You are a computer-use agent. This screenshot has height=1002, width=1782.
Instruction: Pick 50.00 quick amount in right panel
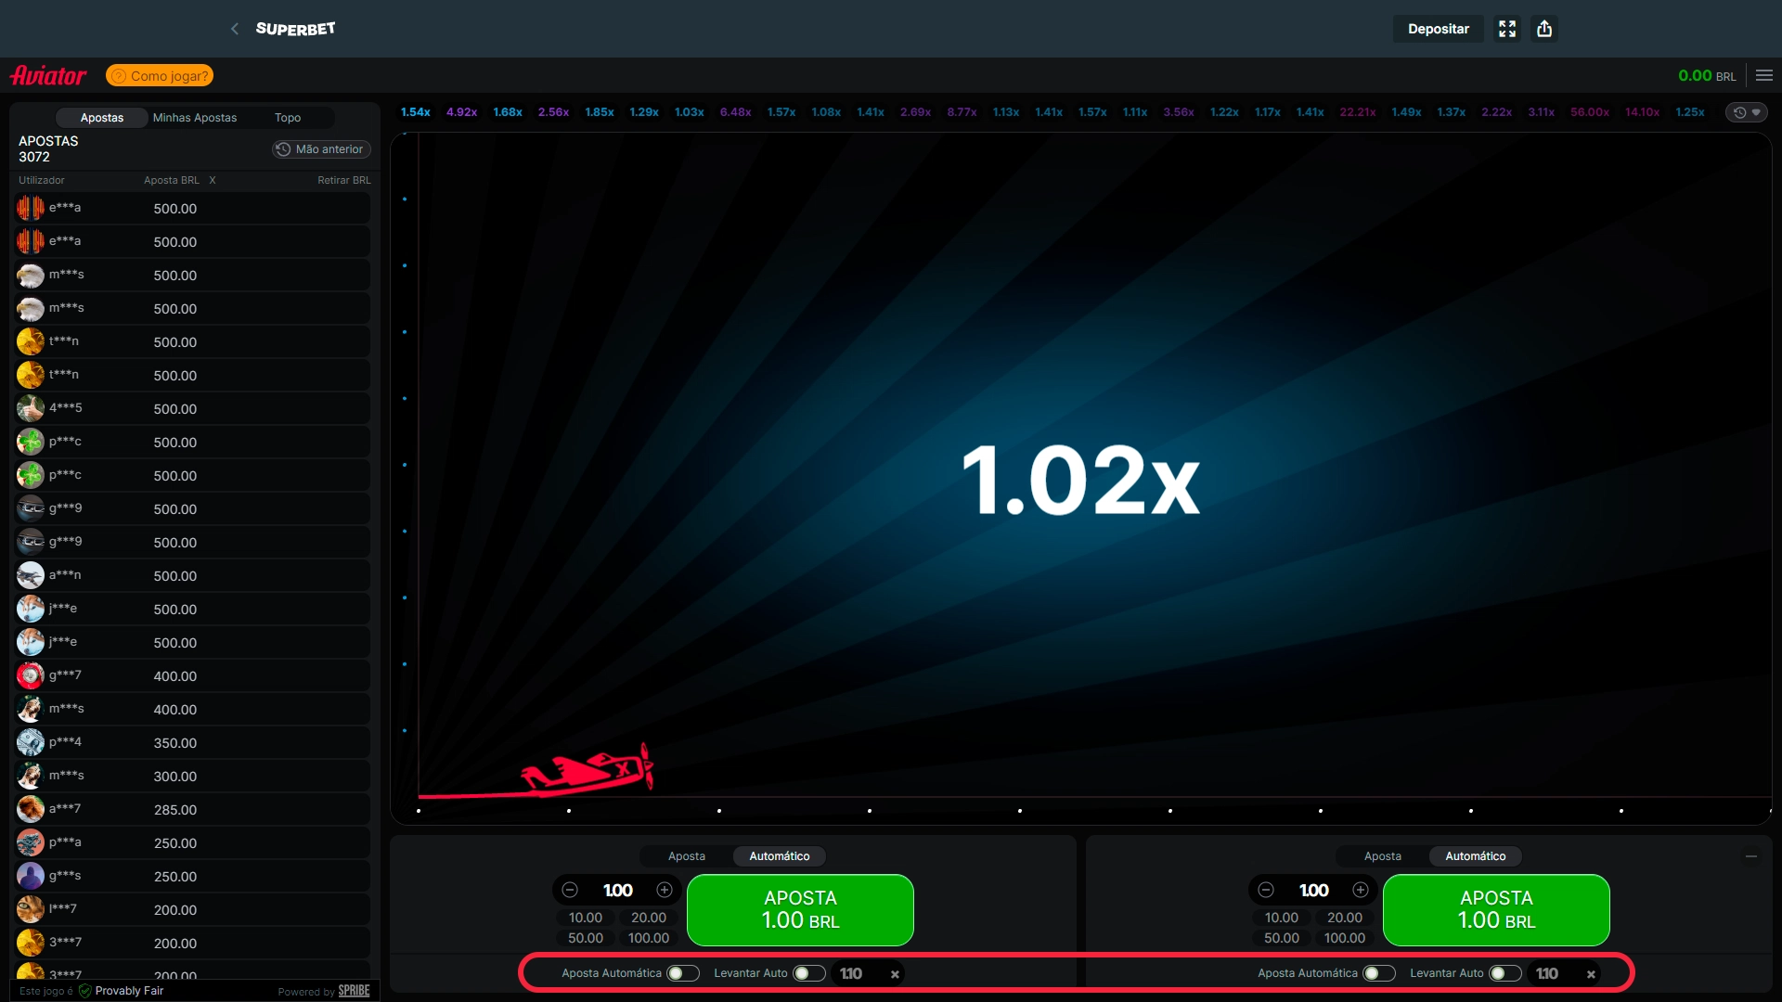pyautogui.click(x=1282, y=938)
